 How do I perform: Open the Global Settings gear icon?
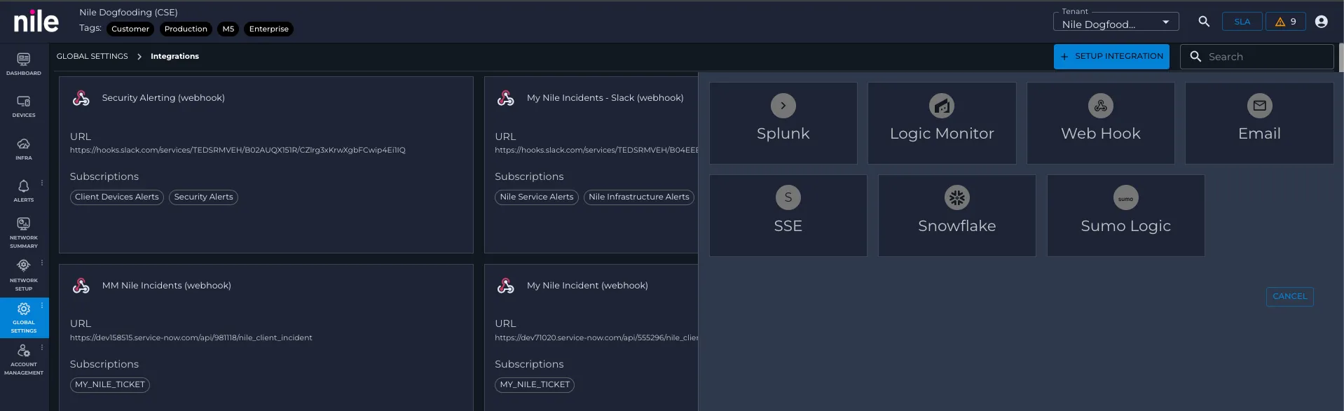click(24, 309)
